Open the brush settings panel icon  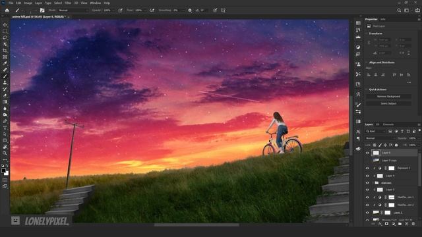[42, 11]
